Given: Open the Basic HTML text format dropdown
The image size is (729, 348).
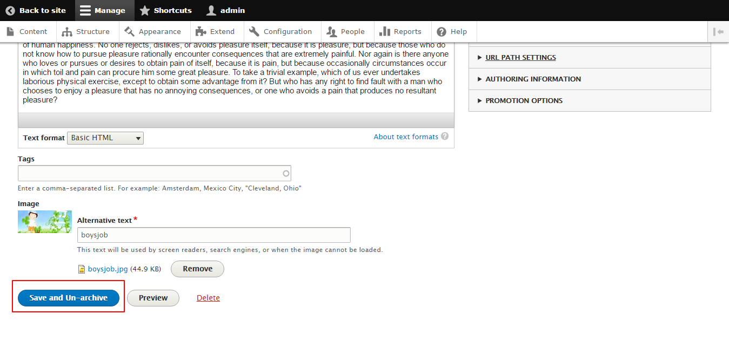Looking at the screenshot, I should (x=105, y=138).
